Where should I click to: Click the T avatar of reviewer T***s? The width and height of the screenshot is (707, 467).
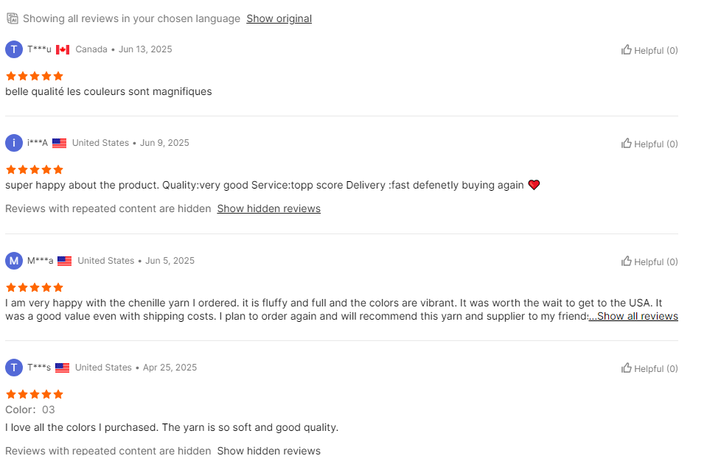pyautogui.click(x=14, y=368)
